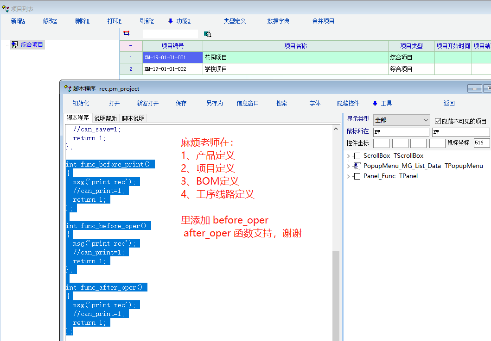Open the 显示类型 dropdown showing 全部

pos(402,120)
